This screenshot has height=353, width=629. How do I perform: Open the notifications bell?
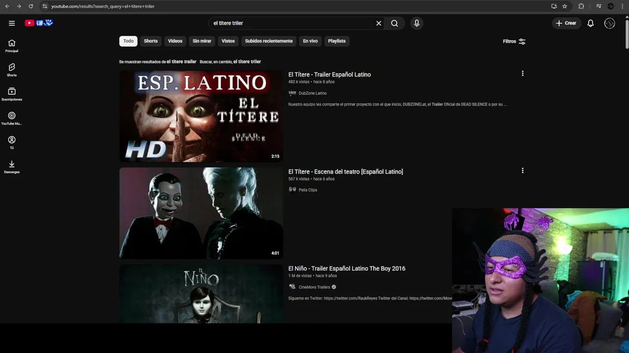(591, 23)
